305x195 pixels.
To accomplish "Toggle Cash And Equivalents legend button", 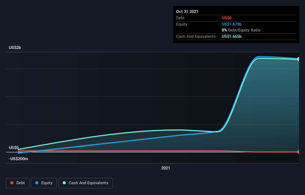I will point(85,183).
